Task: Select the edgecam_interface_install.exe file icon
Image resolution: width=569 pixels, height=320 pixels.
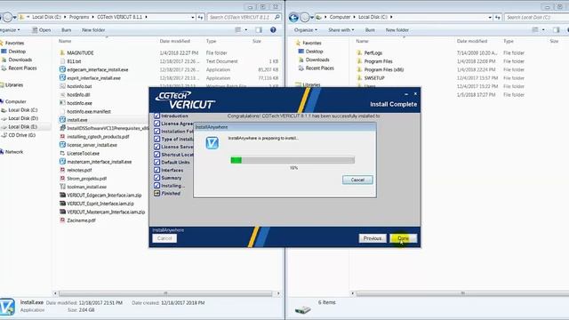Action: coord(62,69)
